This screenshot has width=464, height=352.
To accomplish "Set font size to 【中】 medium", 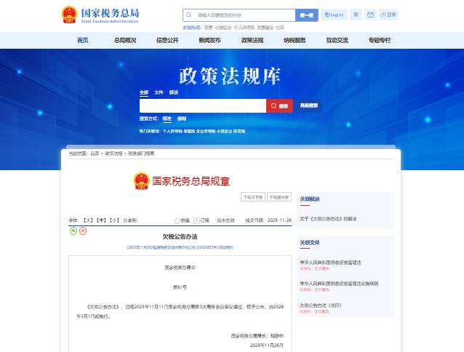I will pos(102,220).
